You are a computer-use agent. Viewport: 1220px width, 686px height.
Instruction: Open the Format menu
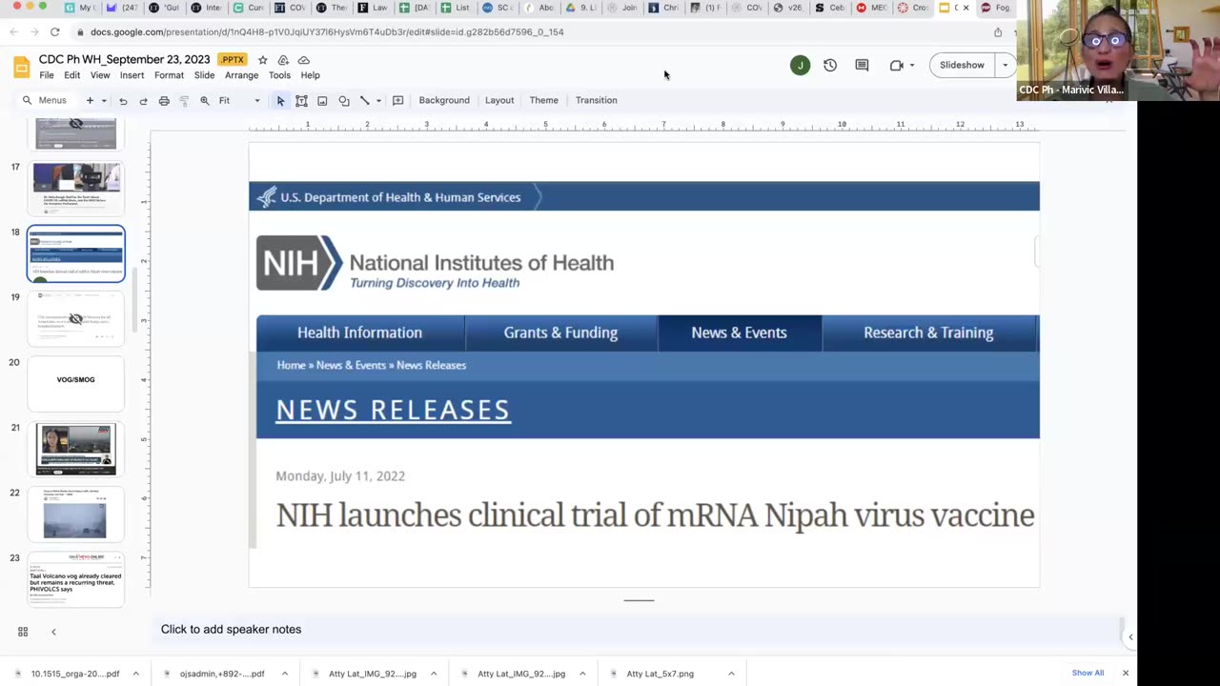[x=169, y=75]
